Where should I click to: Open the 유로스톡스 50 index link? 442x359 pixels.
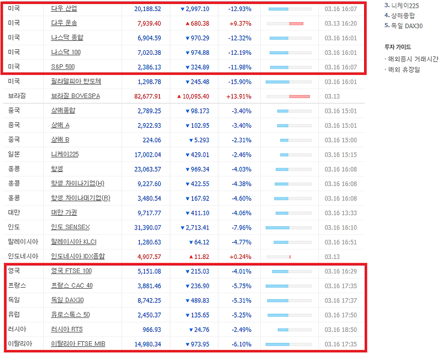[70, 315]
